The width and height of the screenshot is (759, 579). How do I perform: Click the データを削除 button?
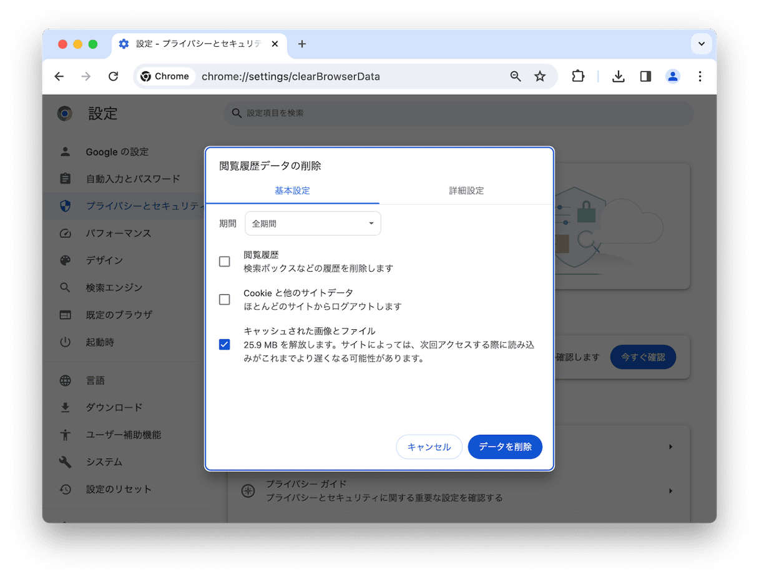[505, 447]
